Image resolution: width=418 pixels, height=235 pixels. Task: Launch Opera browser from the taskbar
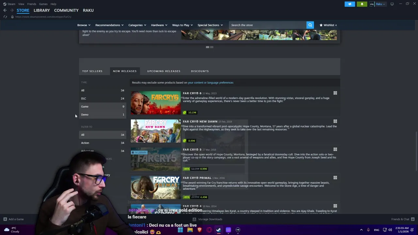pos(209,230)
